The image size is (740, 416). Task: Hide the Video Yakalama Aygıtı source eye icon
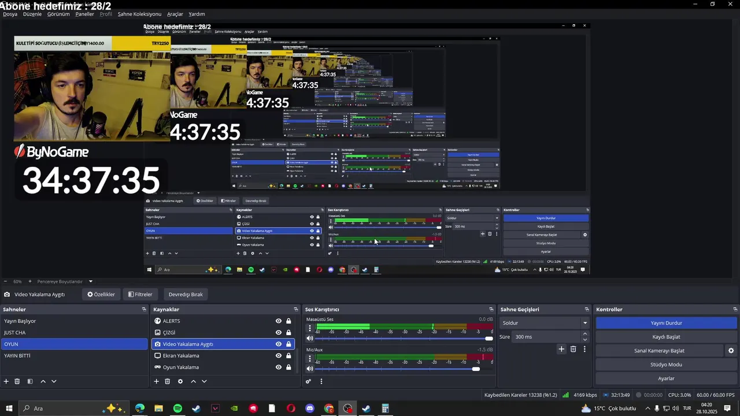coord(279,344)
